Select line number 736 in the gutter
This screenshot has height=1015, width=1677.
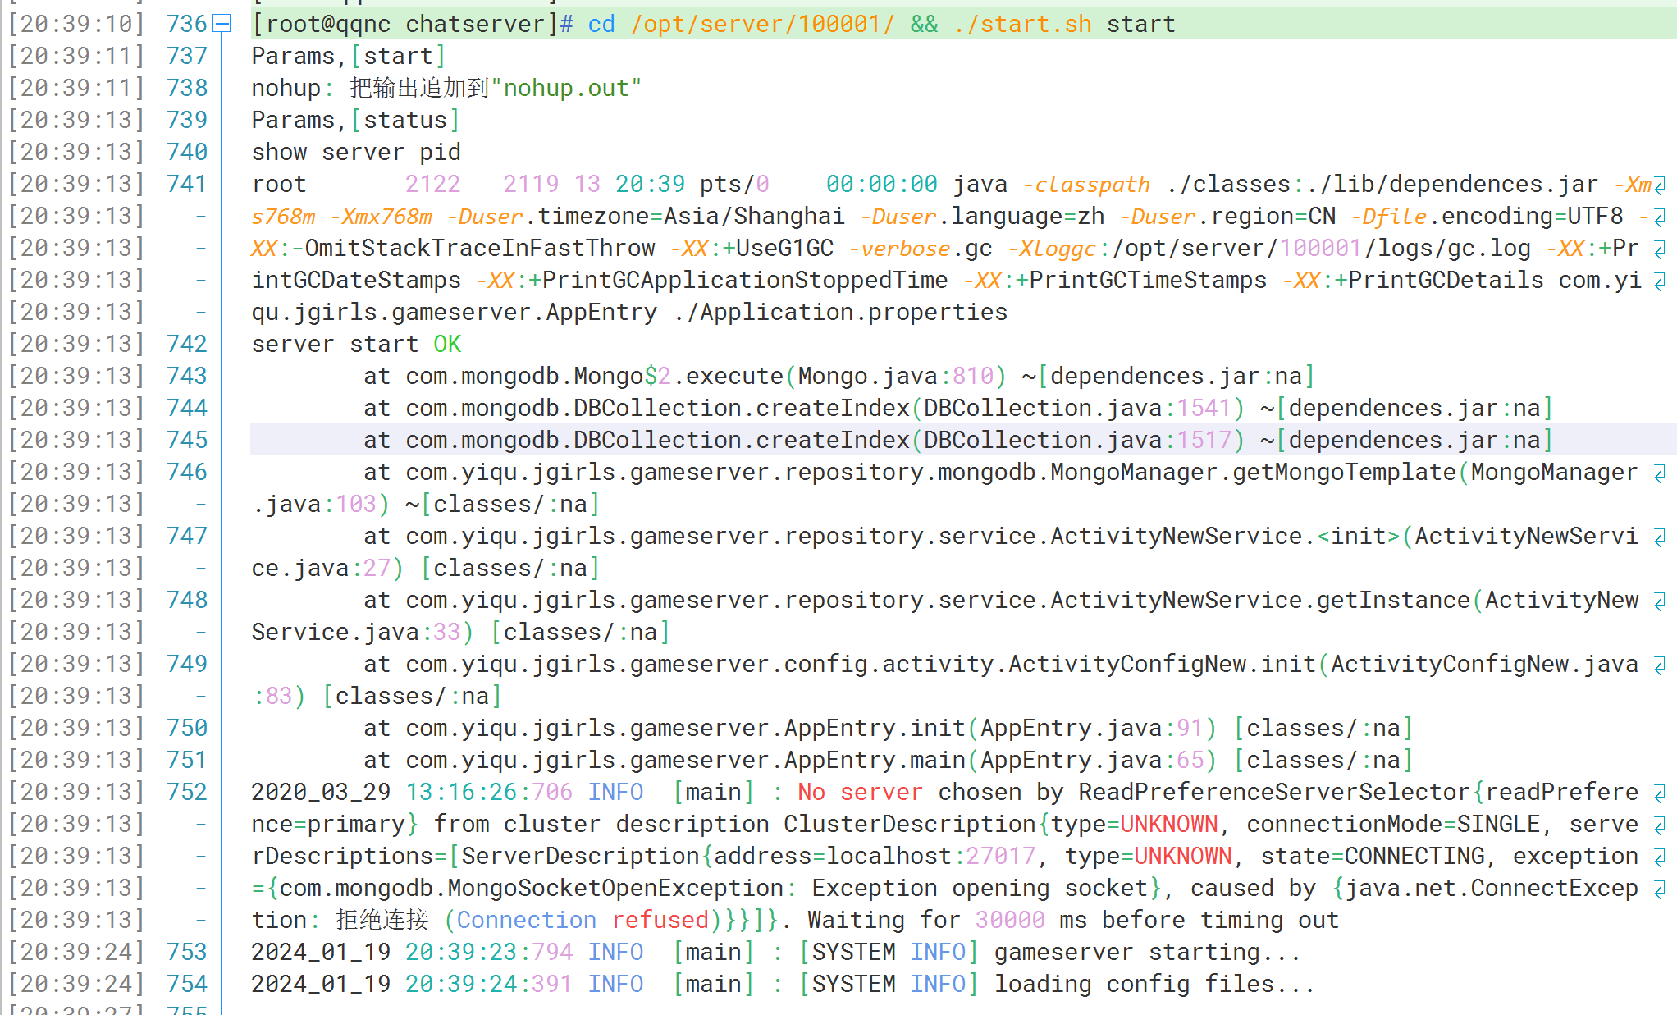tap(187, 24)
